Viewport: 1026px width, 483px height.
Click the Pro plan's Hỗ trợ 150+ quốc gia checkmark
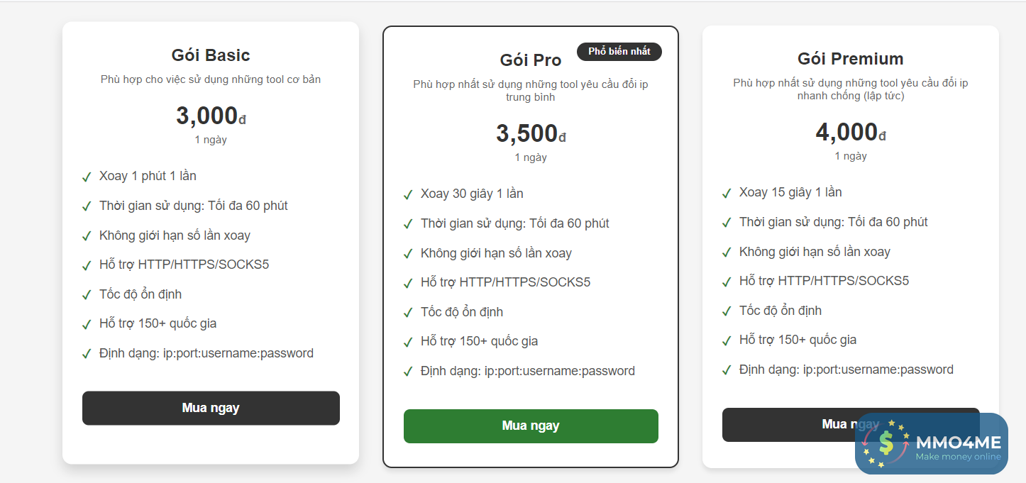[408, 342]
